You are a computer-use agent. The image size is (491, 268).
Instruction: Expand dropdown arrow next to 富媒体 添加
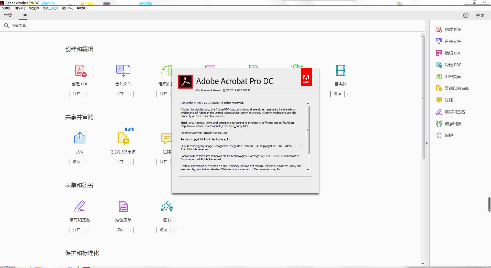pyautogui.click(x=348, y=94)
